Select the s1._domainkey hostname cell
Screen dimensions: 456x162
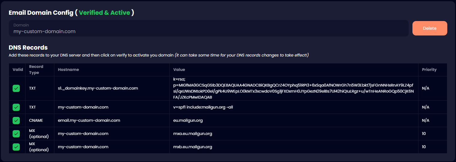(x=98, y=88)
